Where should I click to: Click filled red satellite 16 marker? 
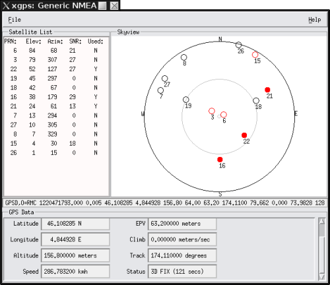coord(220,160)
